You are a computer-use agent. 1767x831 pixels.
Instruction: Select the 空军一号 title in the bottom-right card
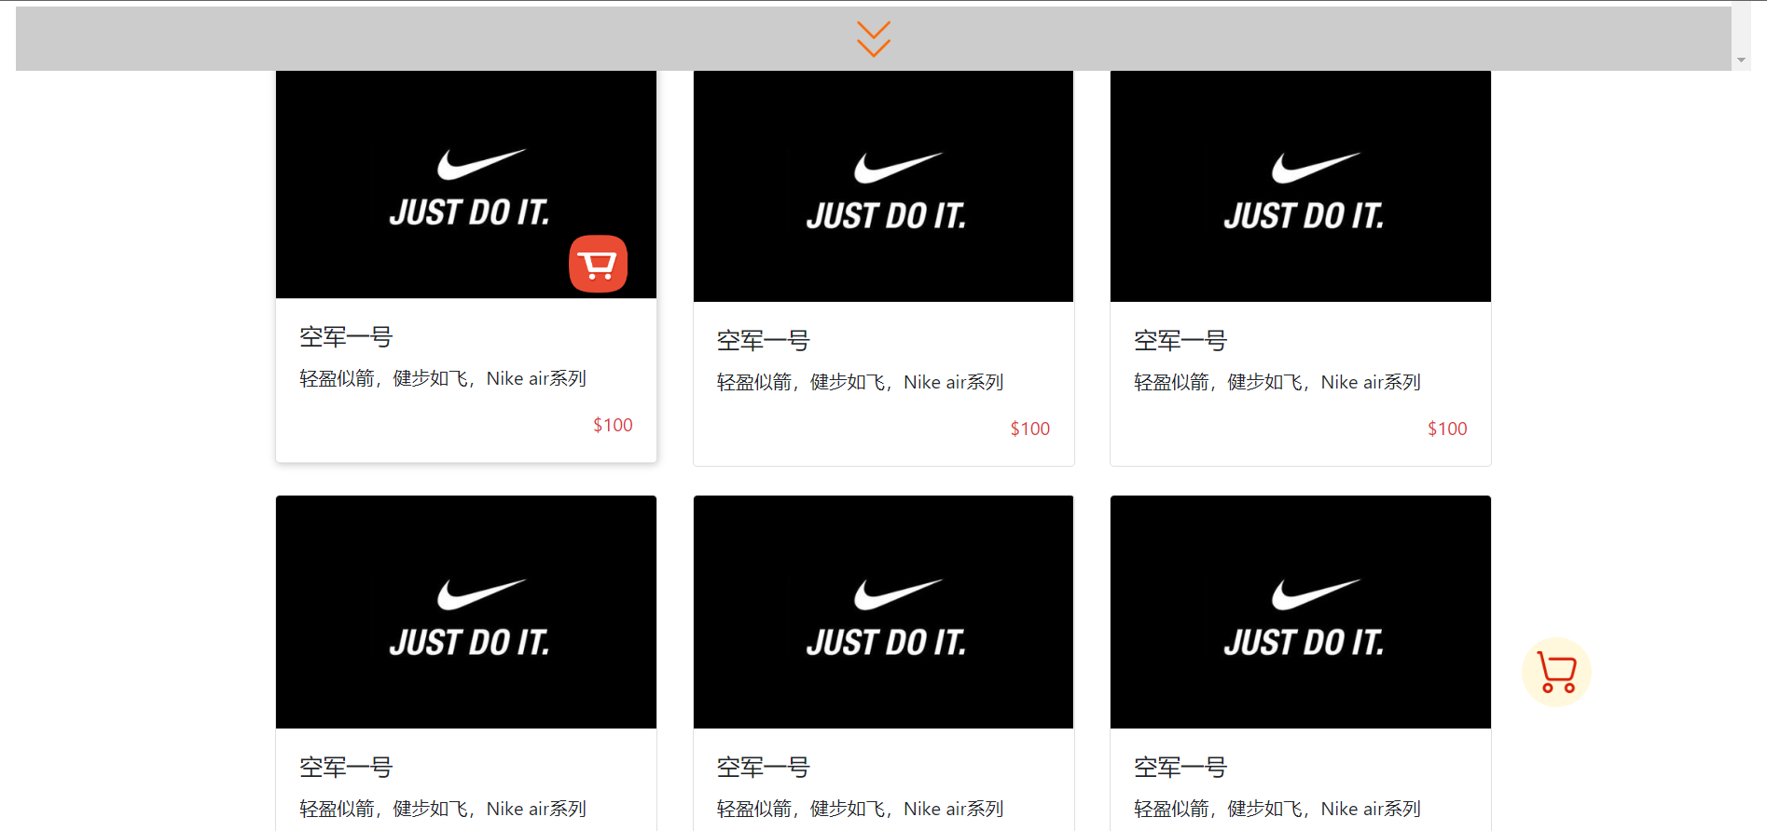tap(1180, 768)
